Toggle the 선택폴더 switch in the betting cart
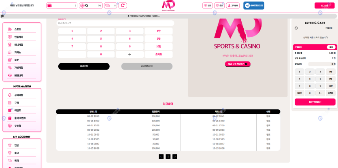The image size is (338, 168). pyautogui.click(x=331, y=47)
